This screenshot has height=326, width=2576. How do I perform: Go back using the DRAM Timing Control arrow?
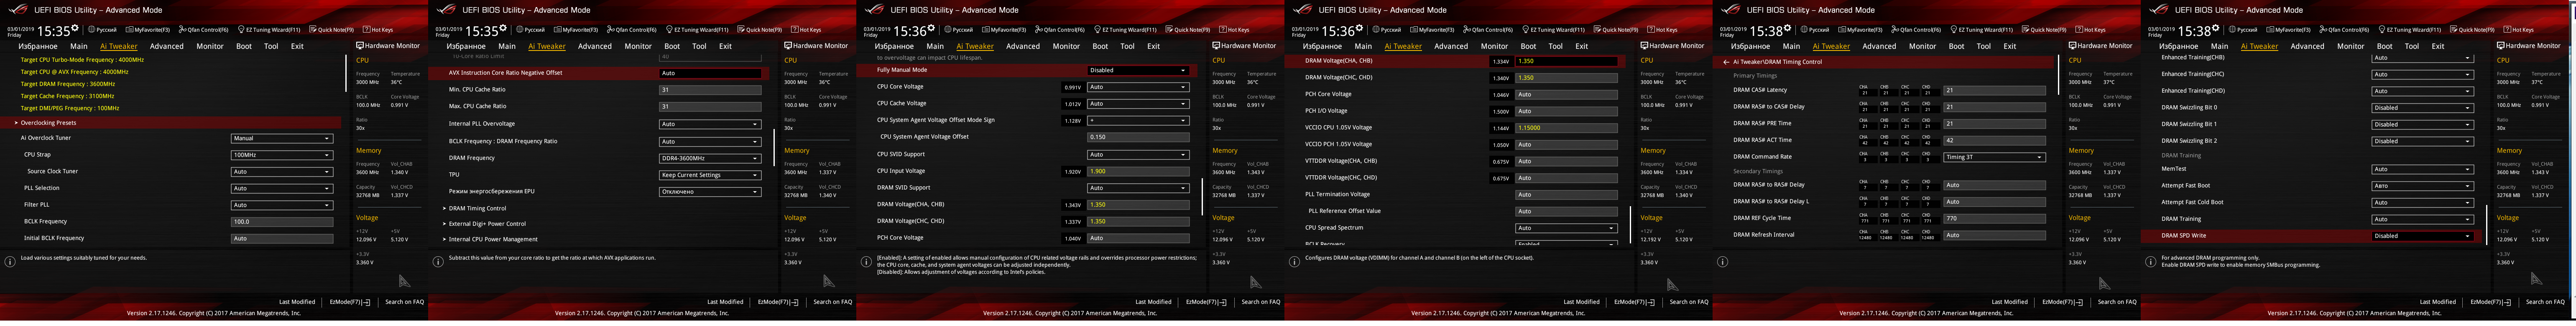tap(1725, 62)
